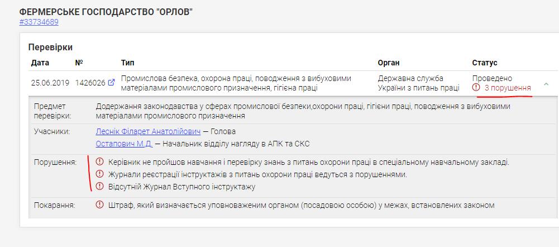Click warning icon beside the "Штраф" penalty text
Viewport: 559px width, 247px height.
click(x=100, y=205)
